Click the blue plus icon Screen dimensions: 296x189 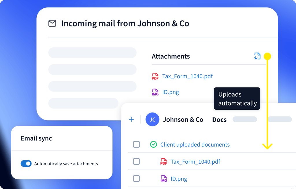pos(131,119)
